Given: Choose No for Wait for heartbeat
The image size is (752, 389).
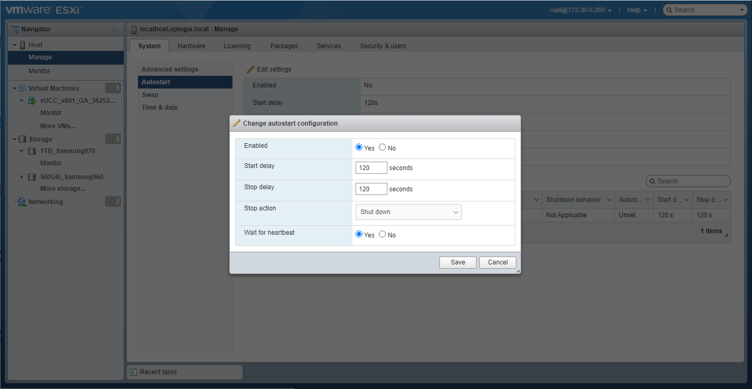Looking at the screenshot, I should pyautogui.click(x=382, y=234).
